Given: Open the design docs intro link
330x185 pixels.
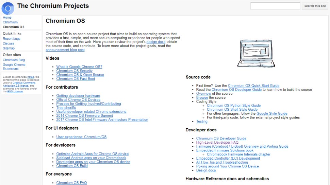Looking at the screenshot, I should (x=156, y=42).
